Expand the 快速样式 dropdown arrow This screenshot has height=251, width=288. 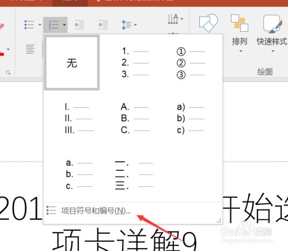pos(273,51)
